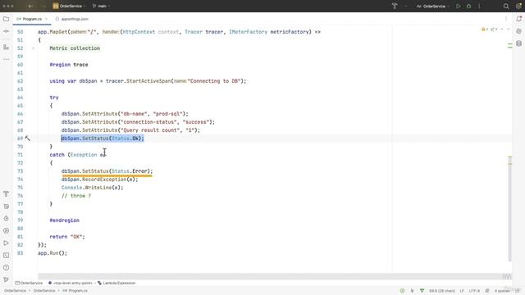Click Program.cs in navigation bar
This screenshot has width=525, height=295.
pos(75,291)
